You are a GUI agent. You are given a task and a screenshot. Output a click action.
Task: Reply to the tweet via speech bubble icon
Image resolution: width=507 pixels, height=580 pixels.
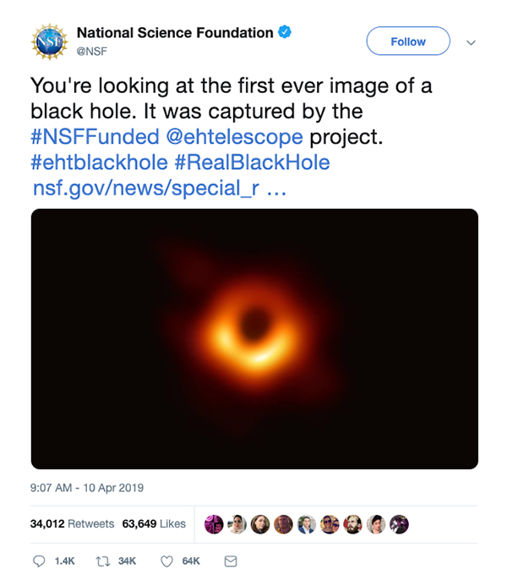(x=39, y=561)
